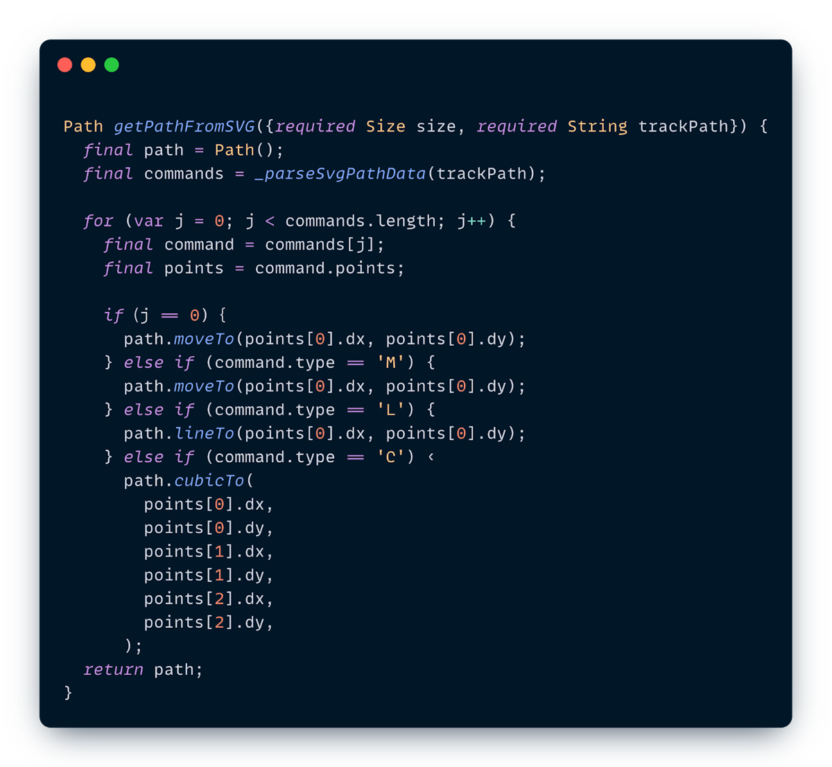Select the 'C' string literal
Image resolution: width=832 pixels, height=767 pixels.
[x=390, y=457]
